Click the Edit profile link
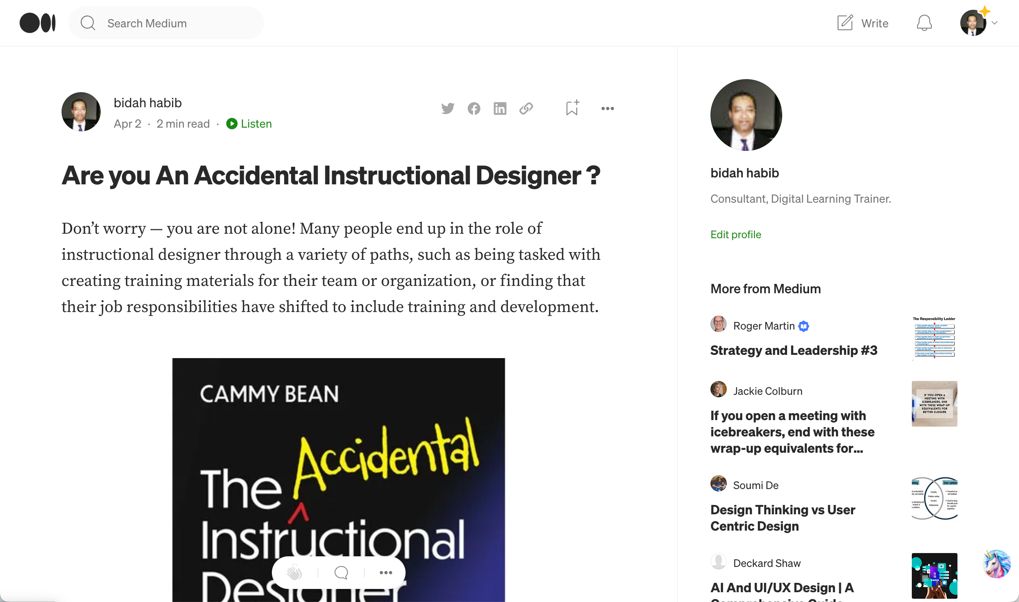Viewport: 1019px width, 602px height. coord(736,235)
